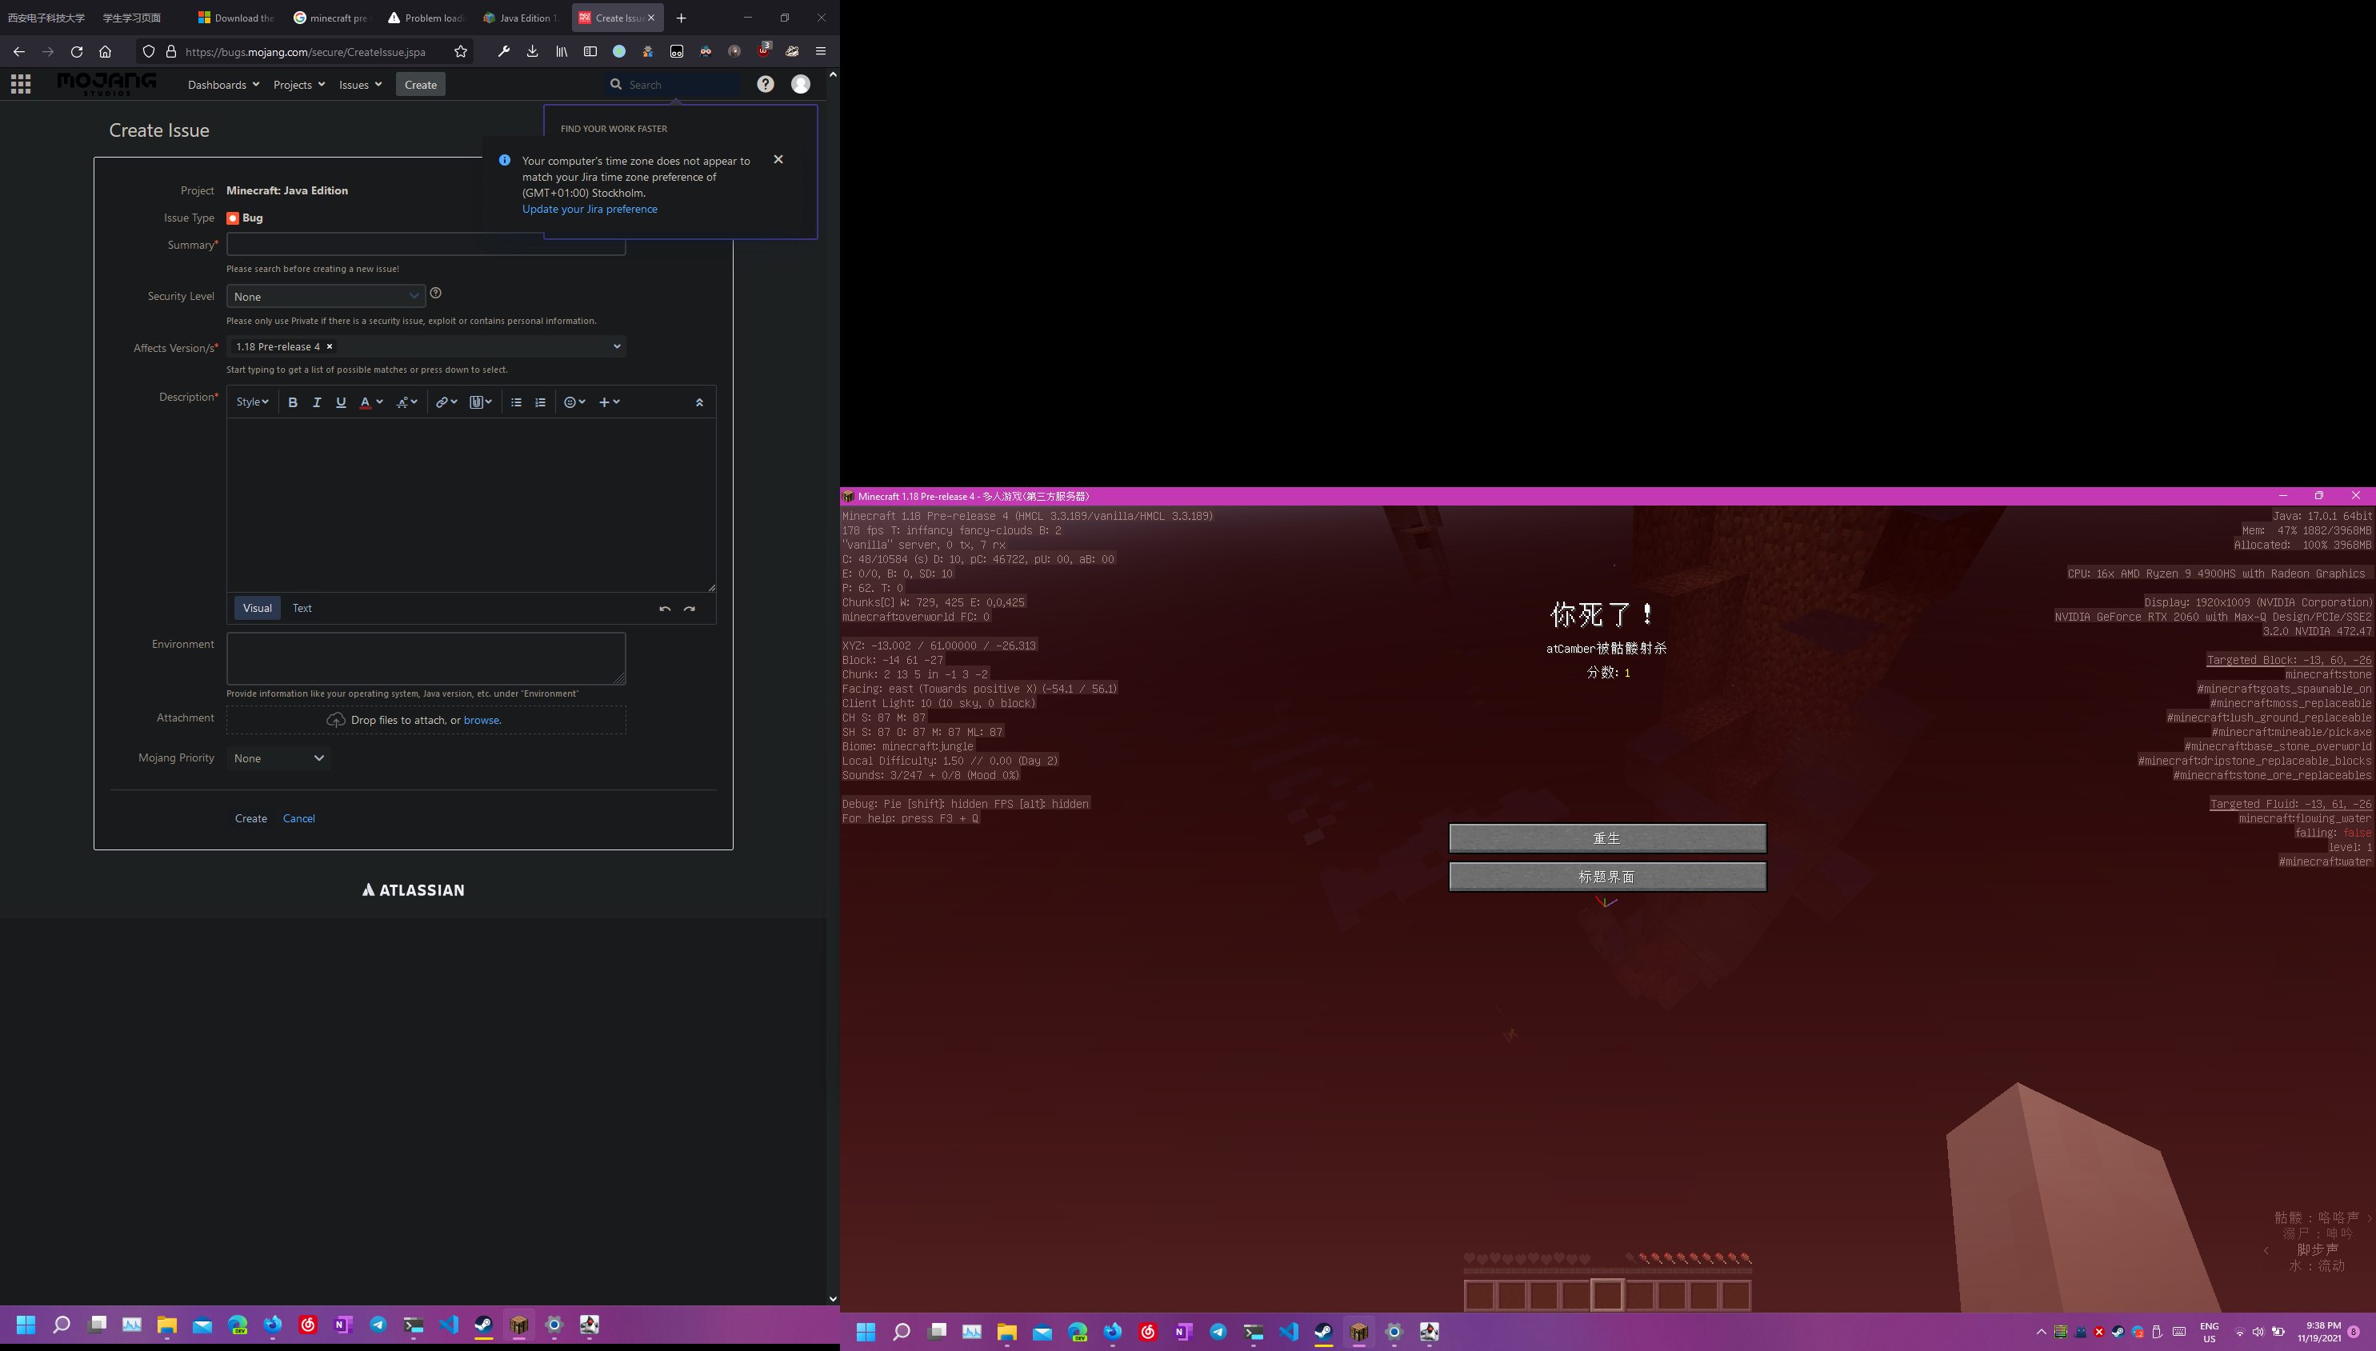Click the 重生 respawn button

click(x=1607, y=838)
